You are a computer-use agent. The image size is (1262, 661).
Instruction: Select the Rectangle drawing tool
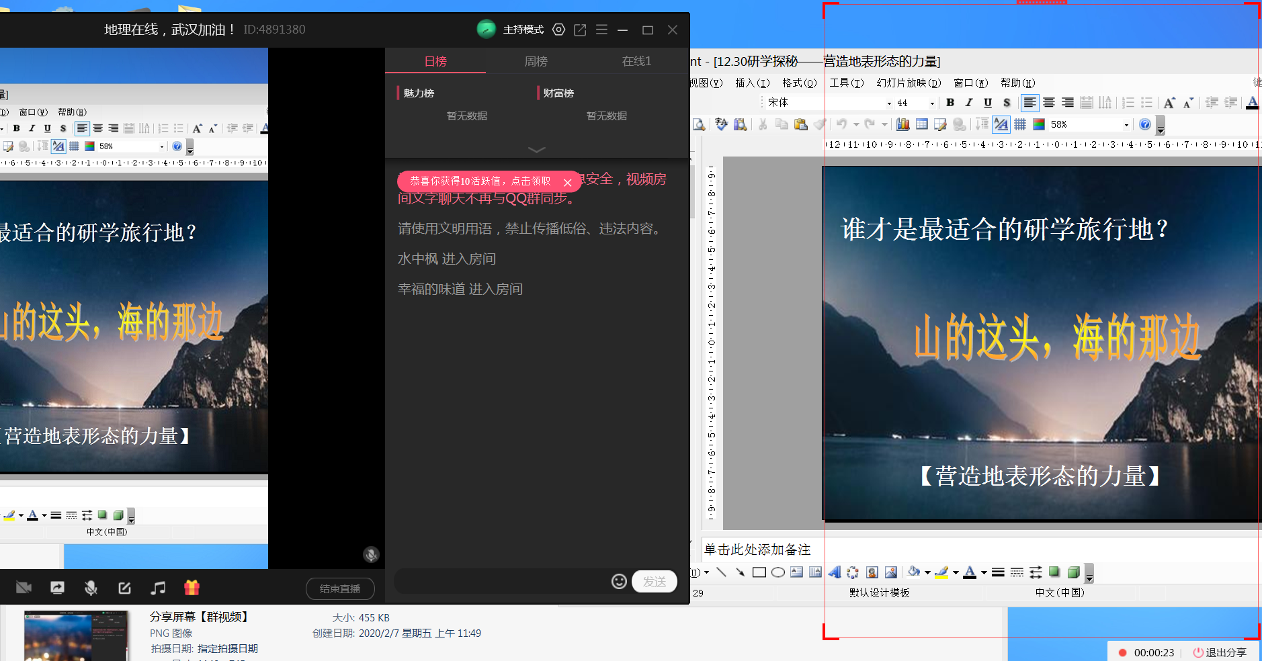point(759,572)
